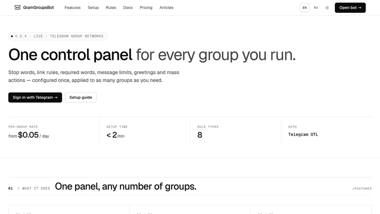Click the 'Stop words, link rules' description paragraph
This screenshot has width=380, height=214.
[94, 76]
